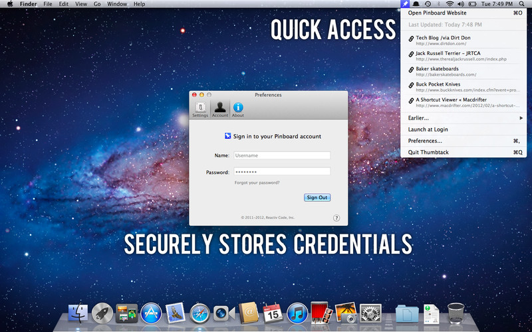The height and width of the screenshot is (332, 532).
Task: Choose Quit Thumbtack from the menu
Action: pyautogui.click(x=428, y=152)
